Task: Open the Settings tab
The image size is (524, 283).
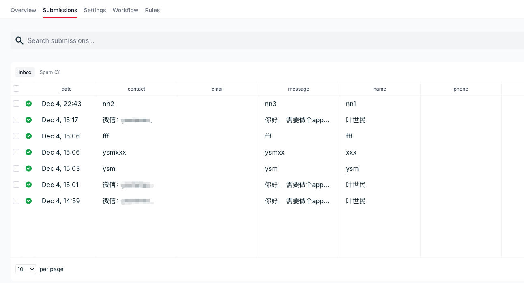Action: point(95,10)
